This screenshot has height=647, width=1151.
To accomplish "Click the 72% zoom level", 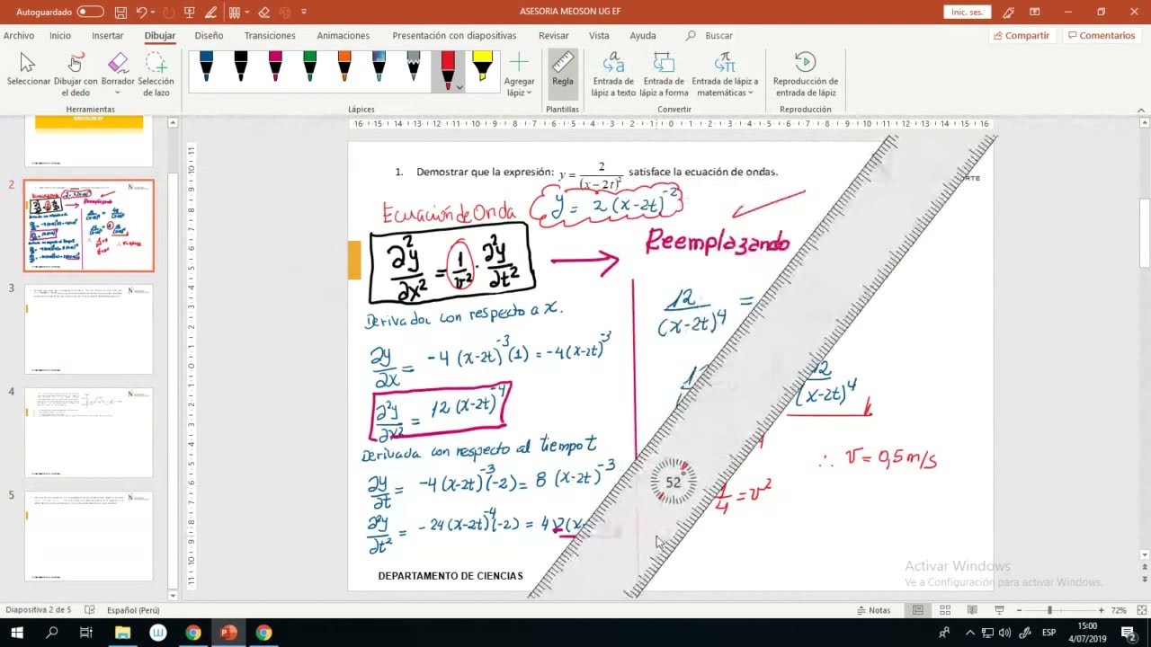I will pos(1119,610).
